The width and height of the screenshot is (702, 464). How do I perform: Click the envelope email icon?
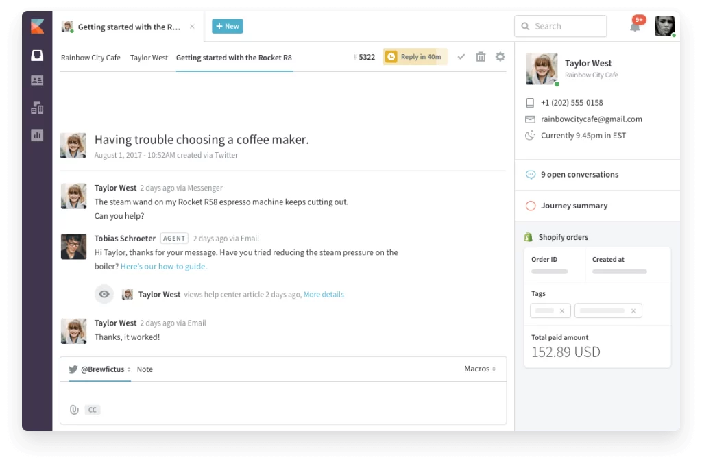pos(530,119)
